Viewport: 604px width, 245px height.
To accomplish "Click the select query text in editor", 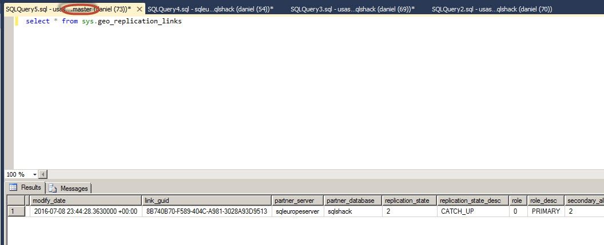I will [104, 22].
